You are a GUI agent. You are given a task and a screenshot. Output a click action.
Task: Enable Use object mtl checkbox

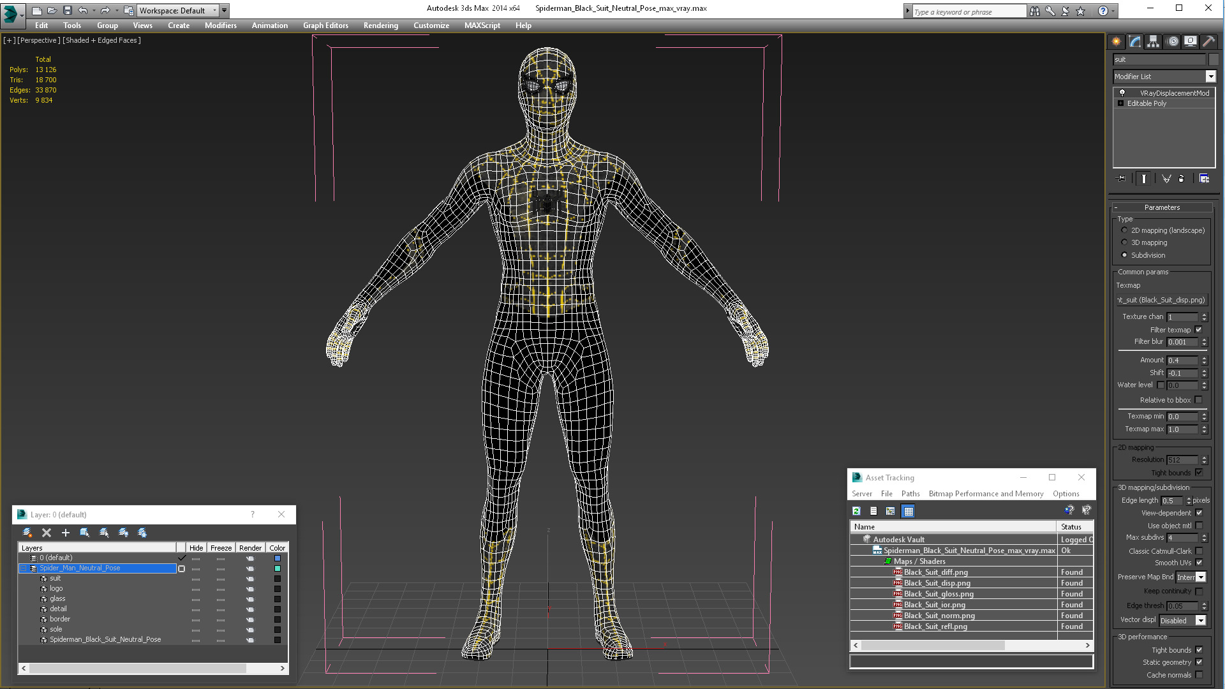pyautogui.click(x=1199, y=526)
